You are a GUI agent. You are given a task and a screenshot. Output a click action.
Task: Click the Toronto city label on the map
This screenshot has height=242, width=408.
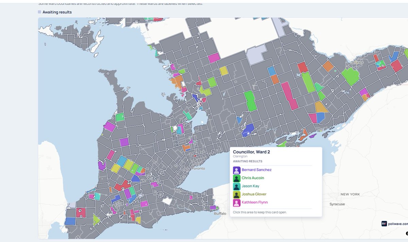[198, 168]
